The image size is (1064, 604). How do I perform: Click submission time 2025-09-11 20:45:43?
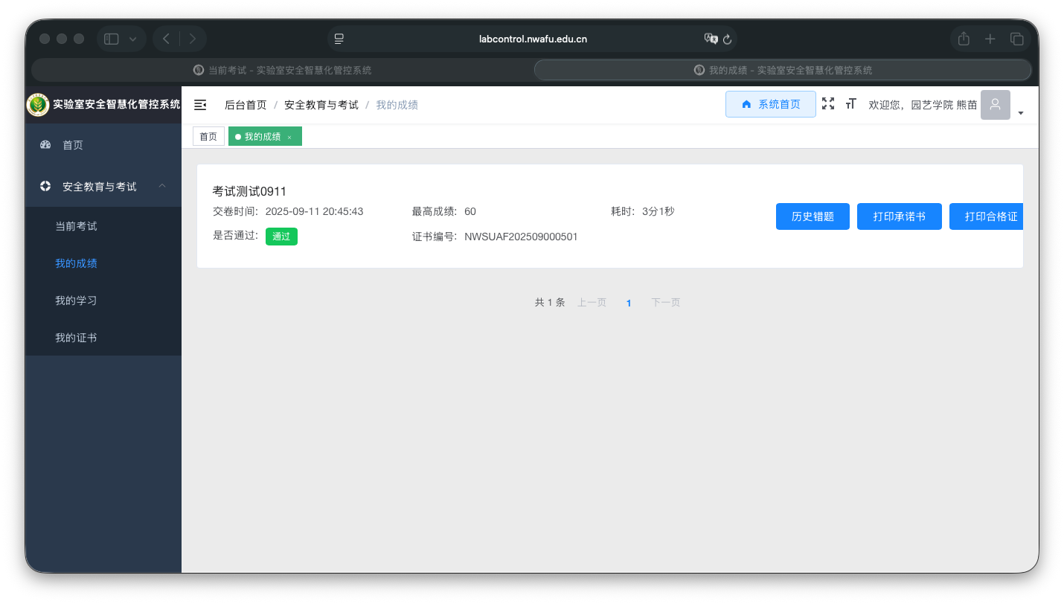(314, 211)
